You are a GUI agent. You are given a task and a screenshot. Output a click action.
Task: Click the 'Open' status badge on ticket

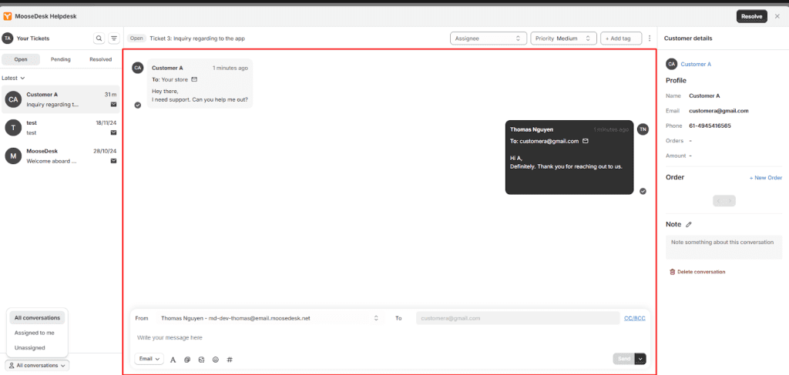pos(136,39)
